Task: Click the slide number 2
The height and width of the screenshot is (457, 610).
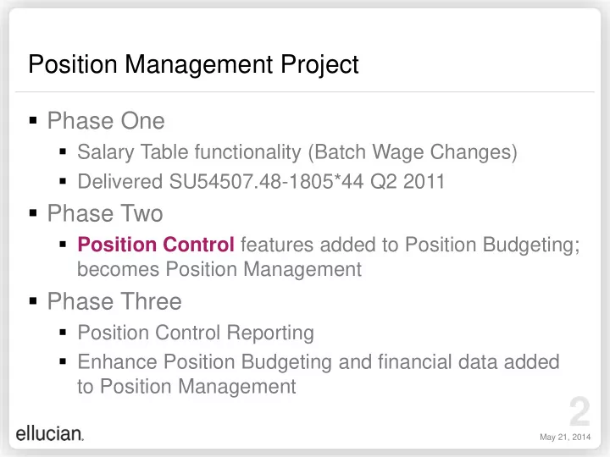Action: click(579, 411)
